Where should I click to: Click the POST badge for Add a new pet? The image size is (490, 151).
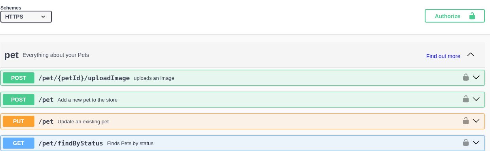tap(19, 100)
